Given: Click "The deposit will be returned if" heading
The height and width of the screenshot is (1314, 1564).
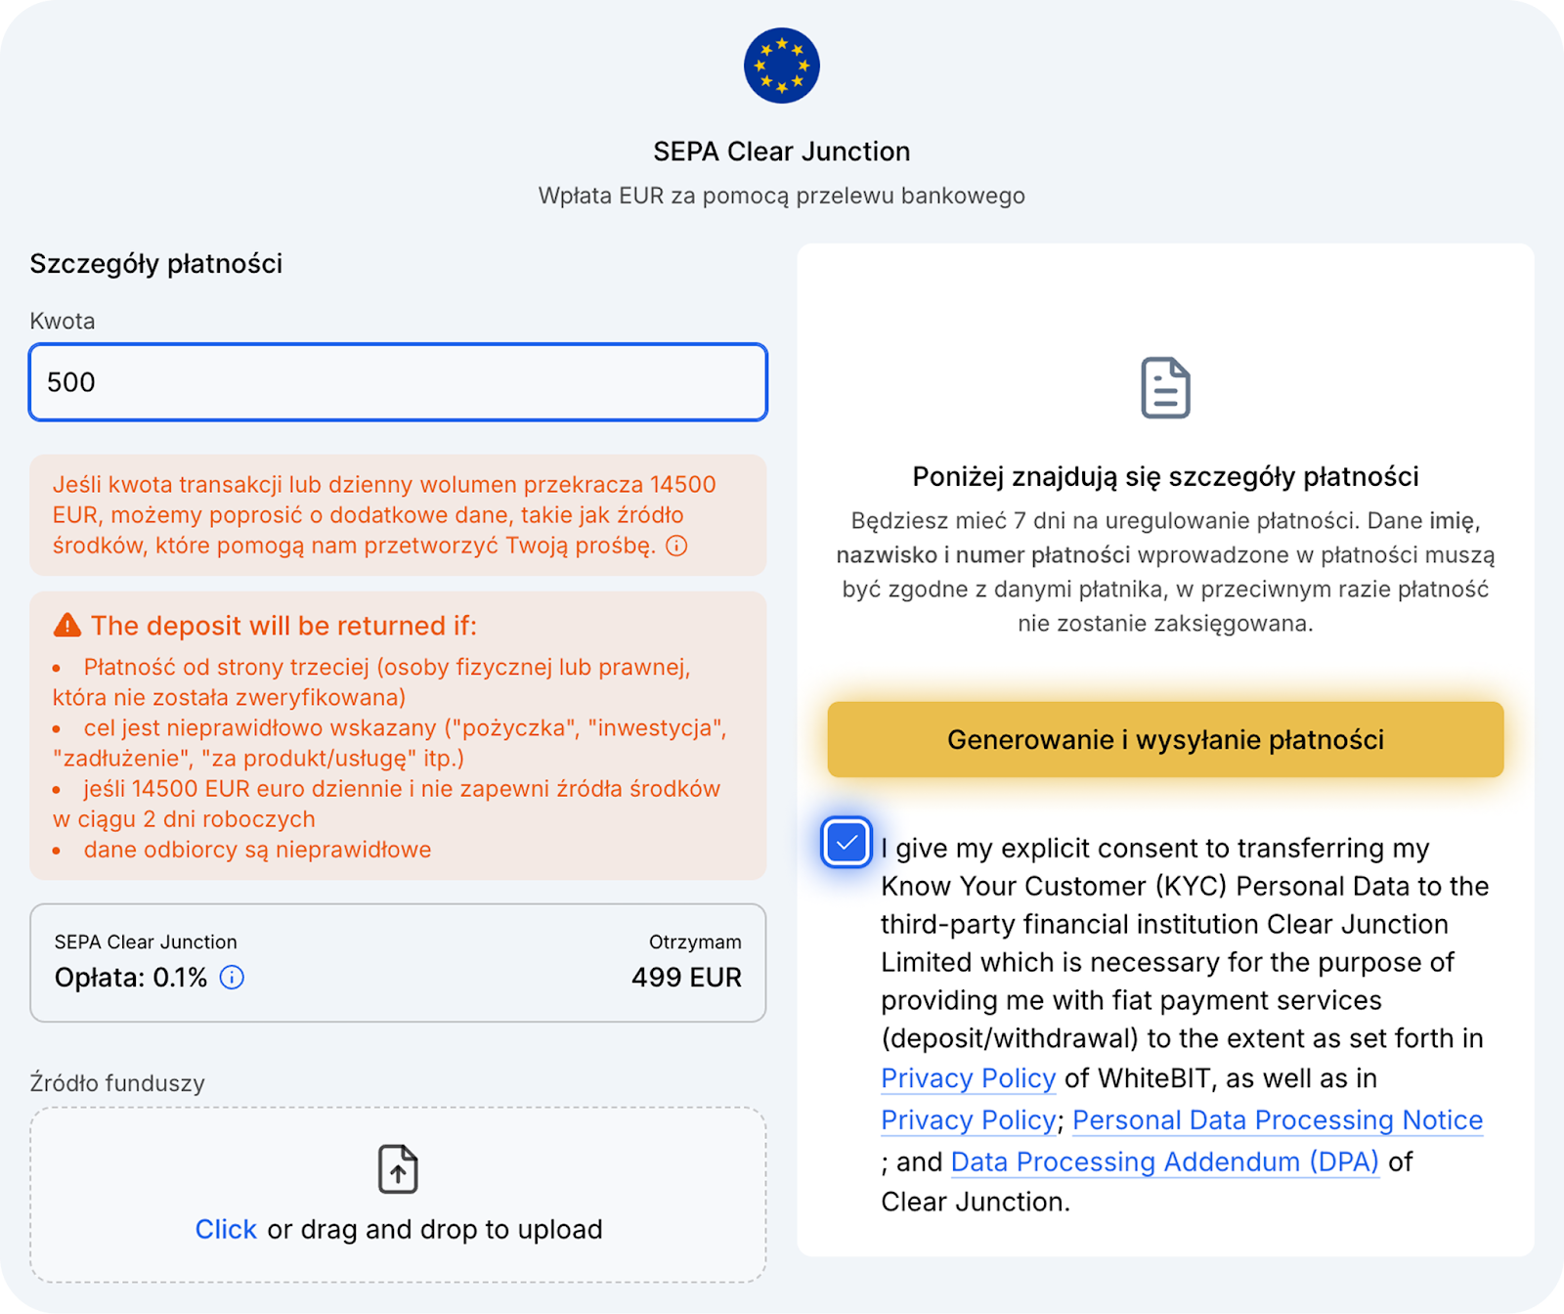Looking at the screenshot, I should (283, 626).
